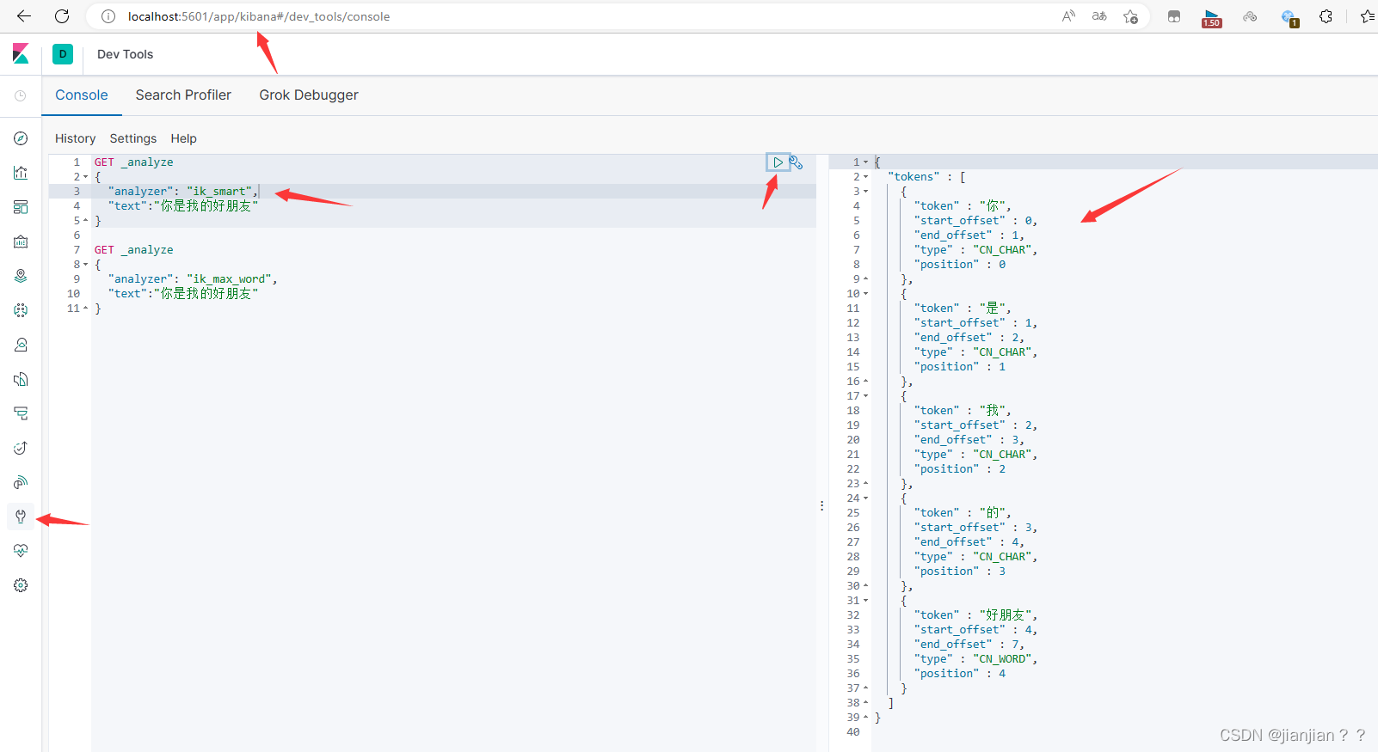The image size is (1378, 752).
Task: Collapse request block at editor line 8
Action: coord(86,265)
